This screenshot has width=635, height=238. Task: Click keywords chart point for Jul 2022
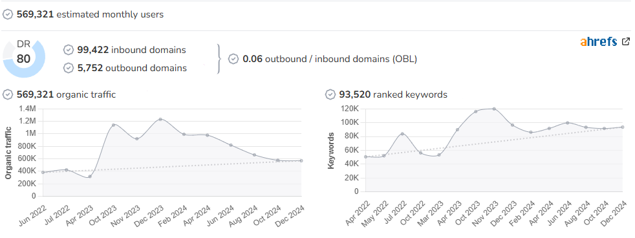pos(402,134)
